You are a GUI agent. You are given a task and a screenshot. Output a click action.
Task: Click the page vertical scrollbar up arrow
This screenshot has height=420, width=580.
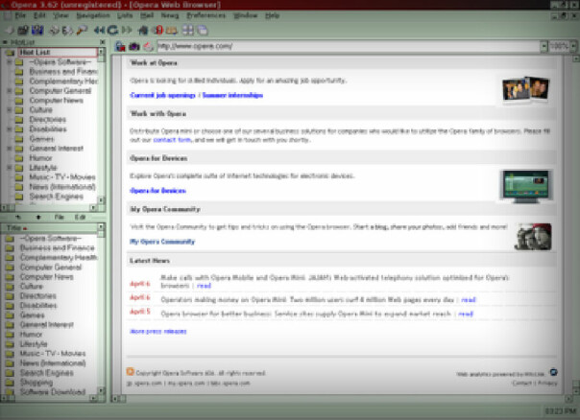click(x=575, y=58)
